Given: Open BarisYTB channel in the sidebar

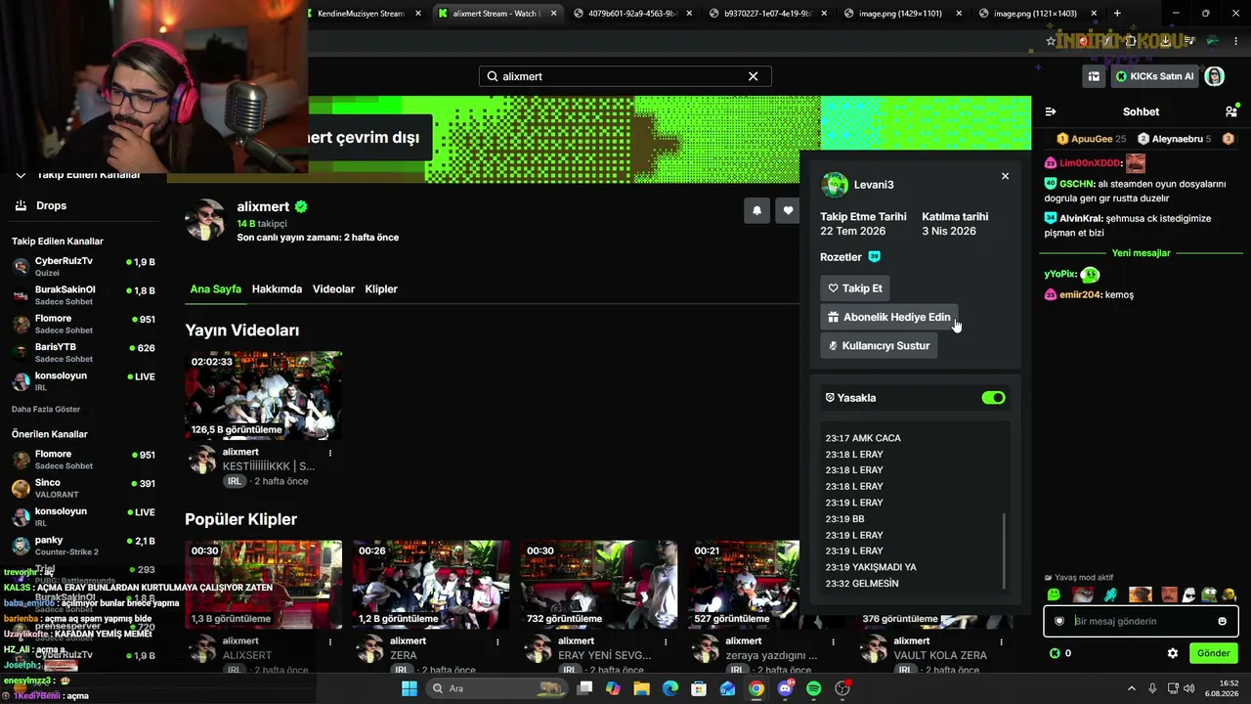Looking at the screenshot, I should [84, 352].
